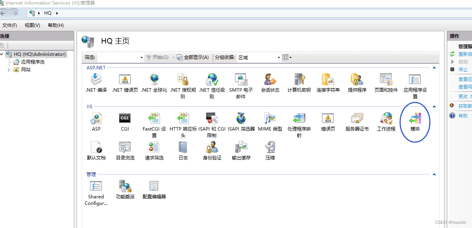Select the CGI icon
The width and height of the screenshot is (472, 228).
(x=125, y=122)
